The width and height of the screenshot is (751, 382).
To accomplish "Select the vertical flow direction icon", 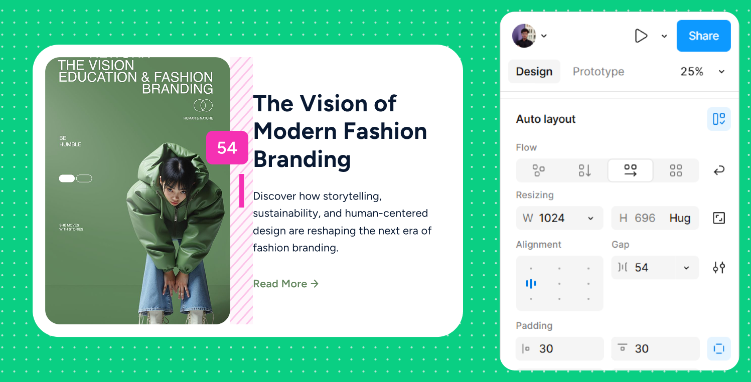I will pyautogui.click(x=584, y=170).
